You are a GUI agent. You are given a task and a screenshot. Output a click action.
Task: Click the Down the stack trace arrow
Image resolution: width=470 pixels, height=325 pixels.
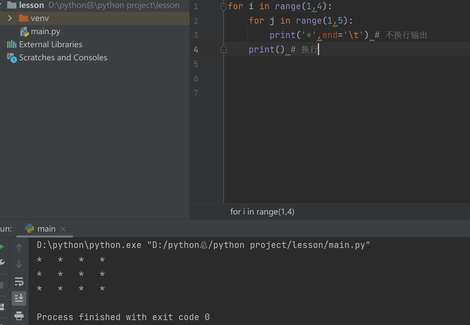(19, 264)
